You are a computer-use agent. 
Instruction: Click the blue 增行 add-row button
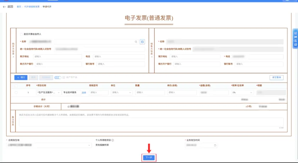21,77
